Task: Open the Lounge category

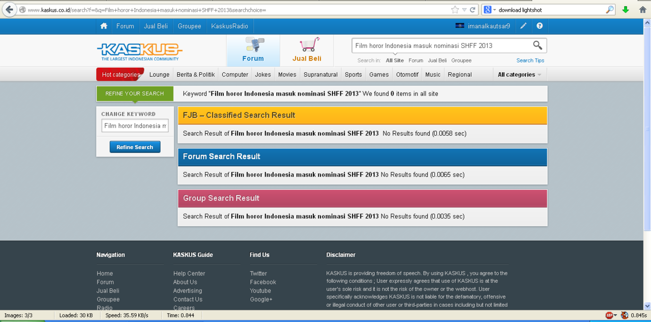Action: coord(159,75)
